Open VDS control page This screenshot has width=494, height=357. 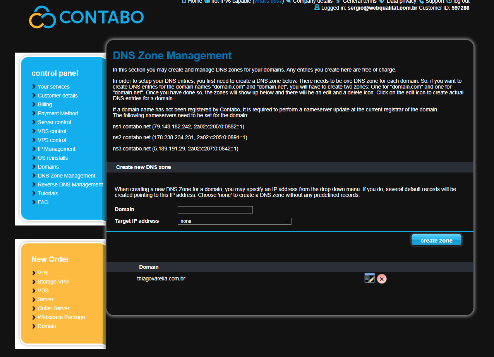52,131
